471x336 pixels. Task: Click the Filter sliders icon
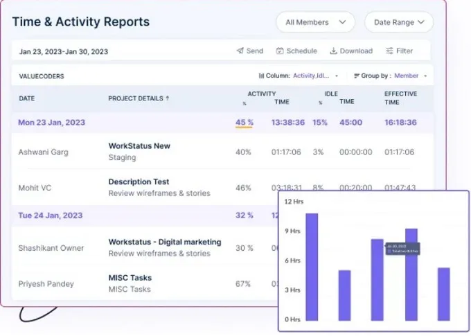pyautogui.click(x=390, y=51)
